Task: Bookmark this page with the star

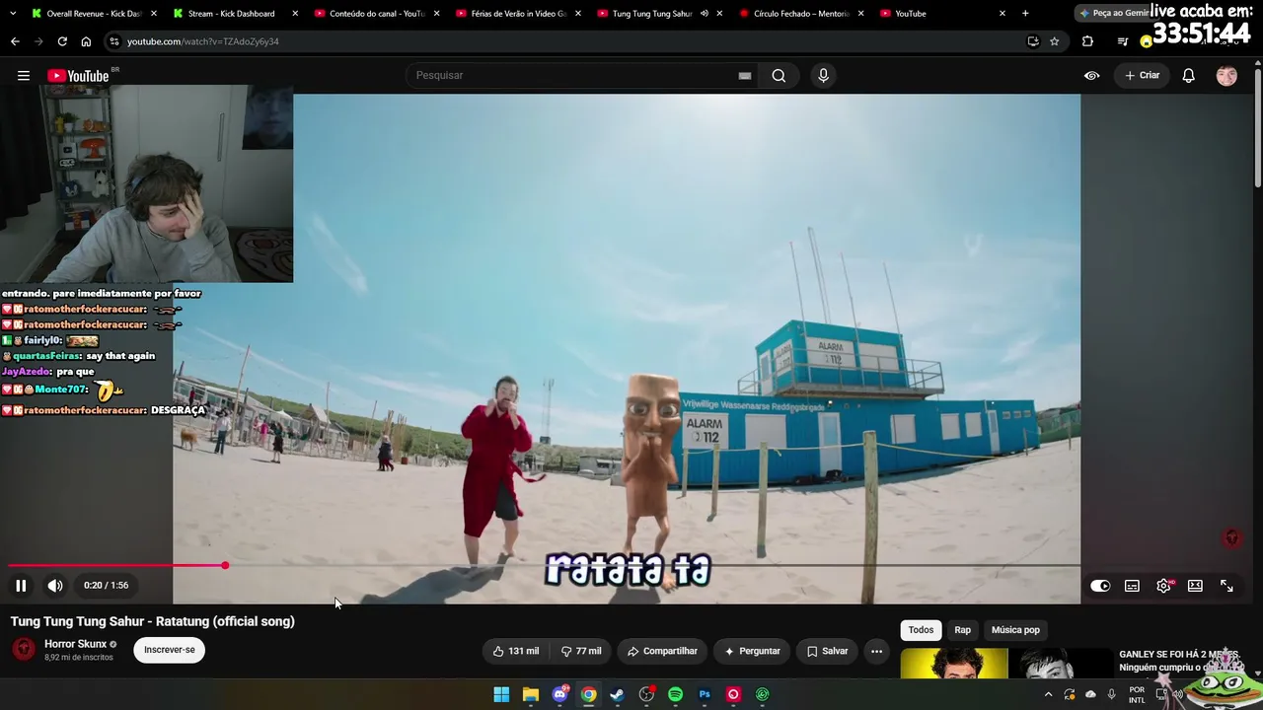Action: [x=1055, y=41]
